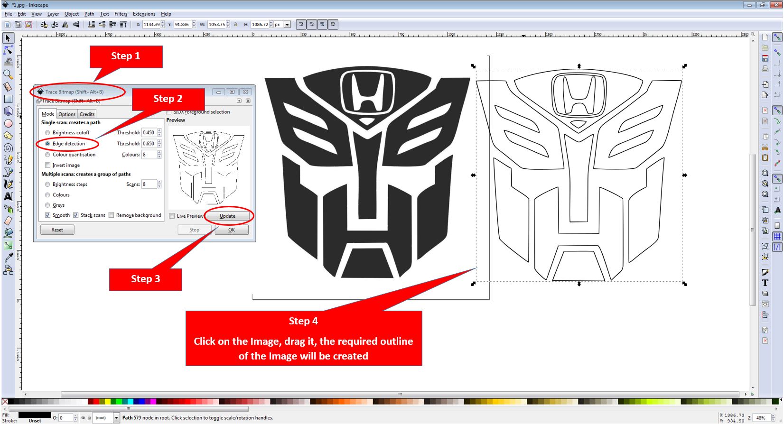Screen dimensions: 784x424
Task: Toggle the Stack scans checkbox
Action: click(75, 215)
